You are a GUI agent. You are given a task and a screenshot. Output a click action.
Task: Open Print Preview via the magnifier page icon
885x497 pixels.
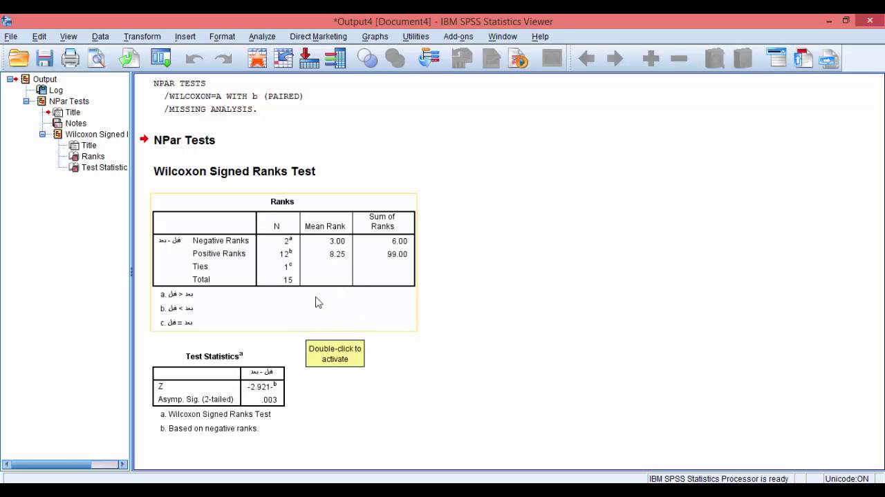click(x=97, y=59)
